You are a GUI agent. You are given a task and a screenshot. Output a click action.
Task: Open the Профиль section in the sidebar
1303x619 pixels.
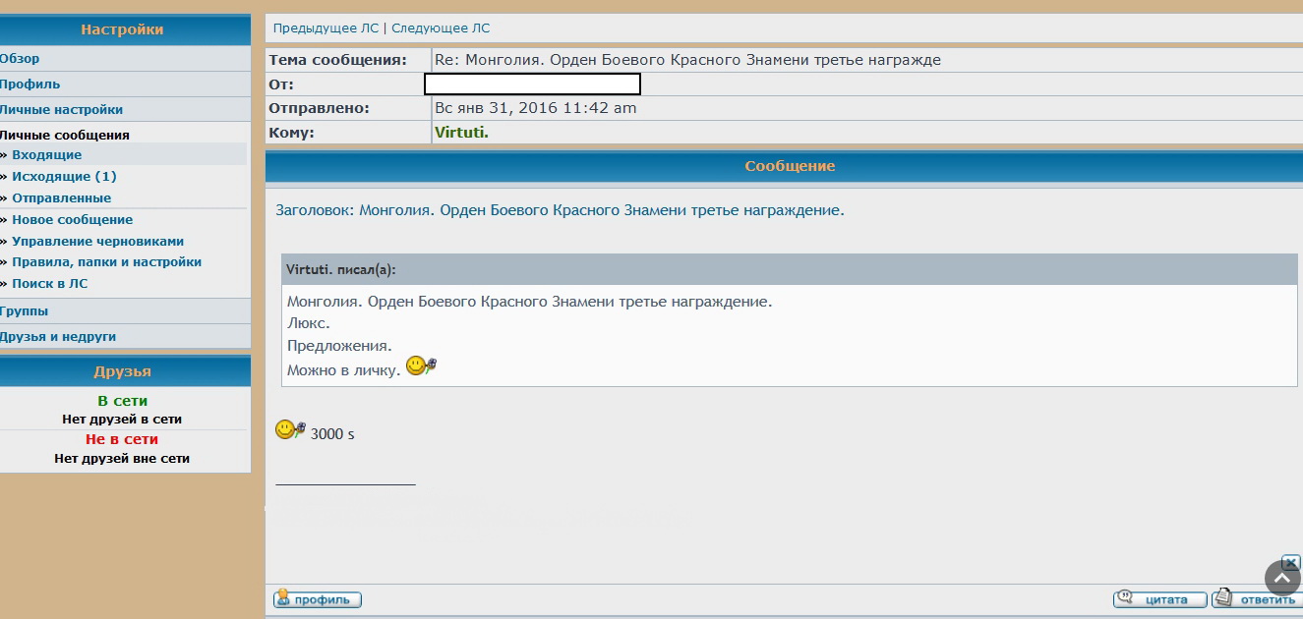(x=30, y=84)
